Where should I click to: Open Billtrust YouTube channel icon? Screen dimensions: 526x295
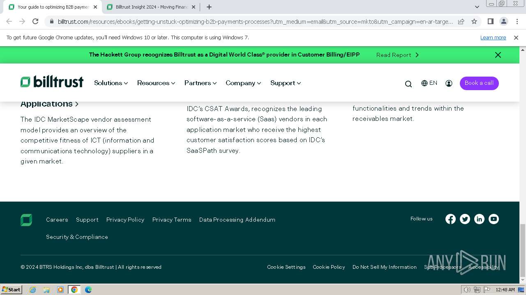494,219
